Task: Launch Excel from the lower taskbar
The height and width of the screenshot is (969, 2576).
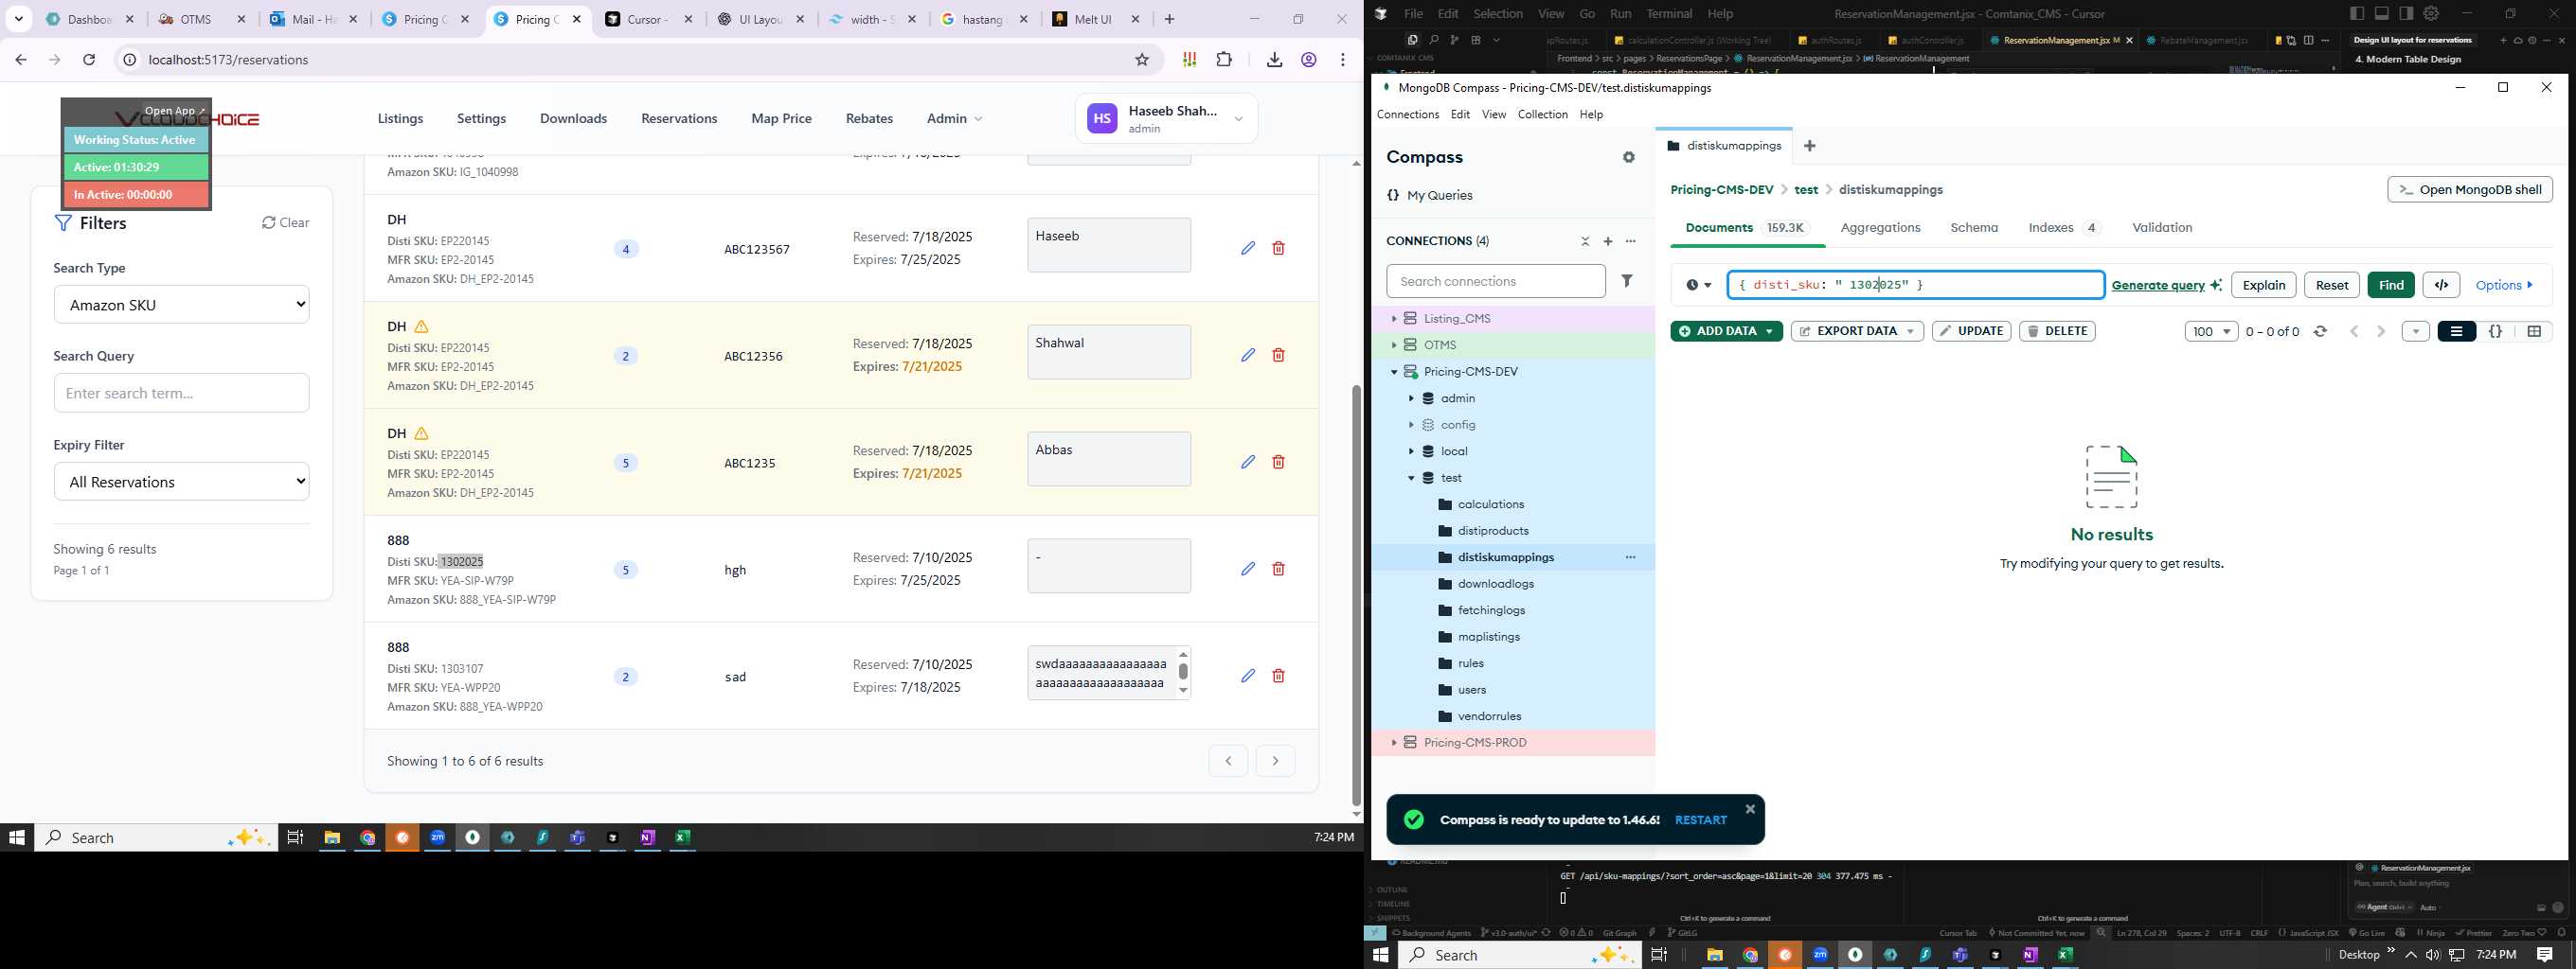Action: (x=2065, y=955)
